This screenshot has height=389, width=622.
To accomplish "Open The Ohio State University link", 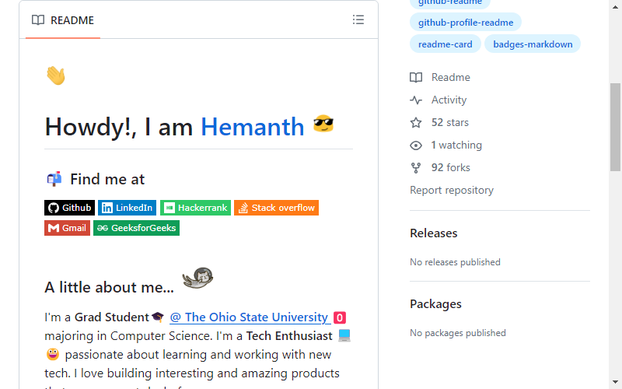I will click(250, 317).
